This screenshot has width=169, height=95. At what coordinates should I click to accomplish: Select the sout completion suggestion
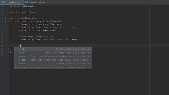[x=53, y=49]
